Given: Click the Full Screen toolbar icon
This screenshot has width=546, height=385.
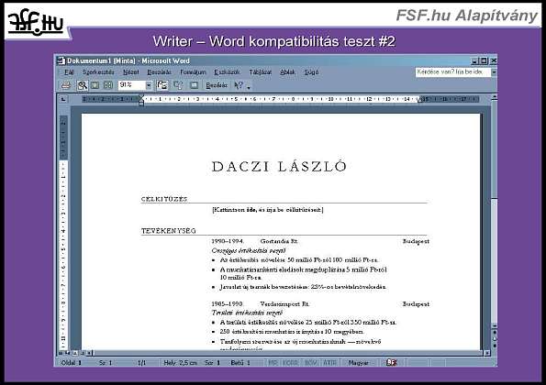Looking at the screenshot, I should [x=195, y=85].
